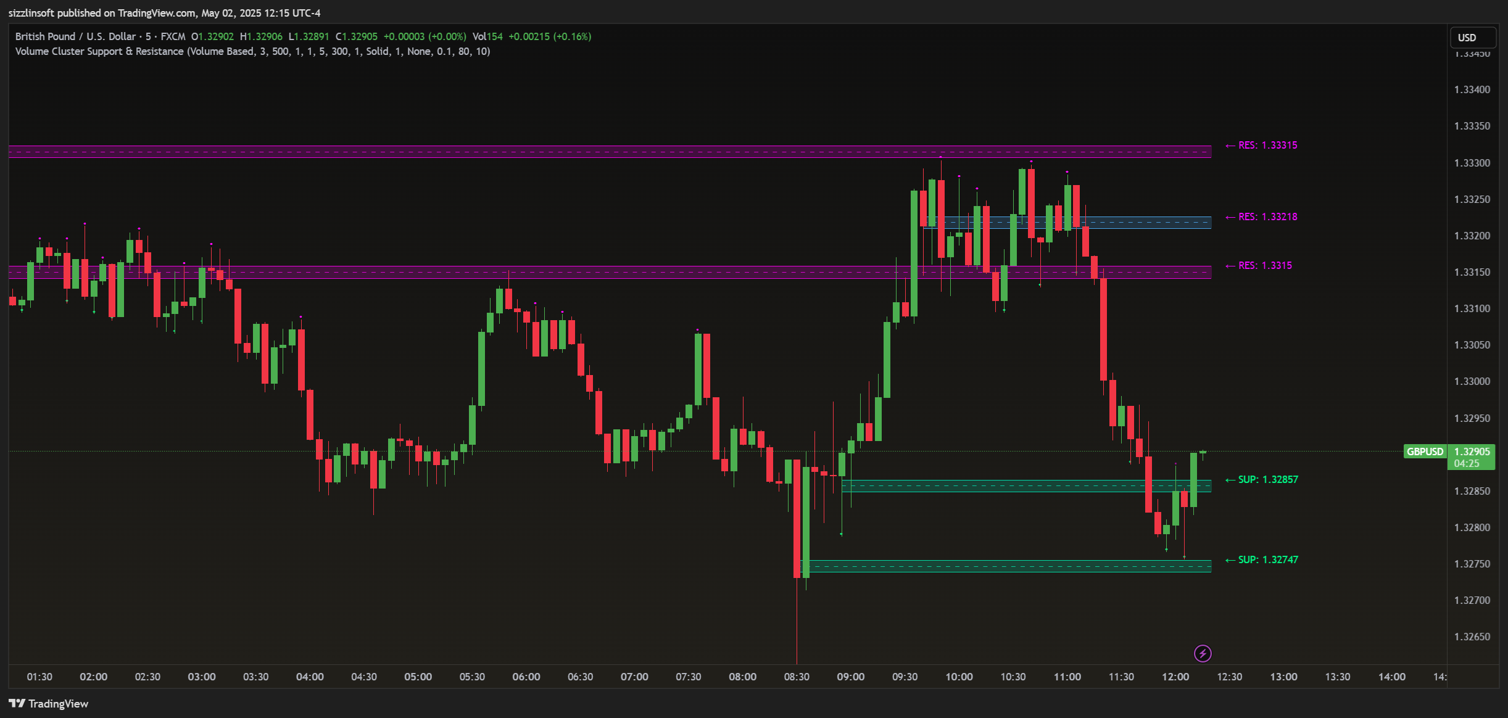Click the 14:00 time axis label
1508x718 pixels.
click(x=1392, y=677)
